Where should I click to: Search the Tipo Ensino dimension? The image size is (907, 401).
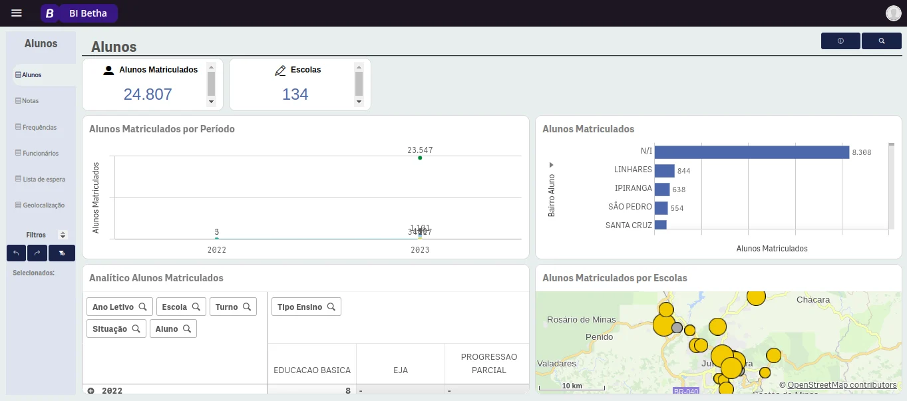pos(306,307)
